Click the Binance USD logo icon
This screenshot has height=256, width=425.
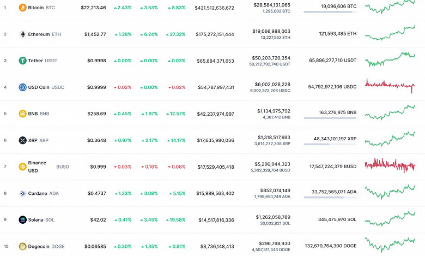coord(22,166)
